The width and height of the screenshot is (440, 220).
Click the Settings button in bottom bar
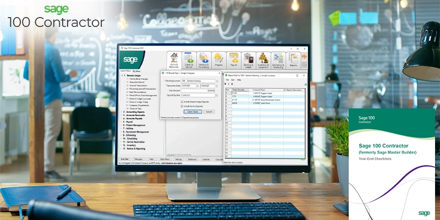click(178, 159)
